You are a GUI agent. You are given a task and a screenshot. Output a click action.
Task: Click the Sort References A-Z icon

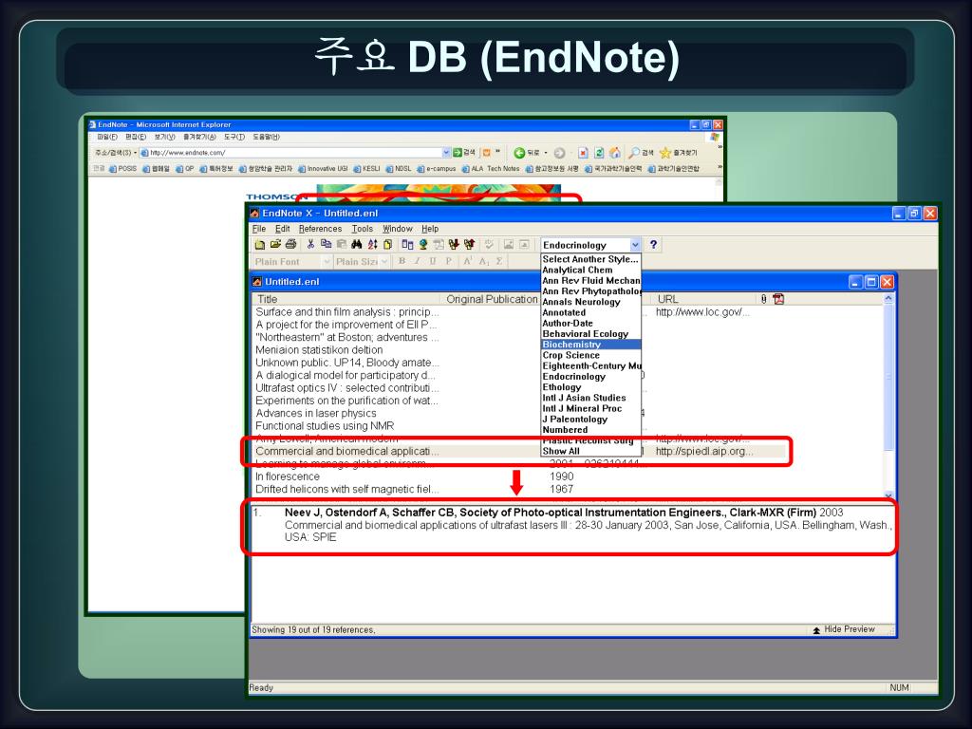[x=372, y=244]
